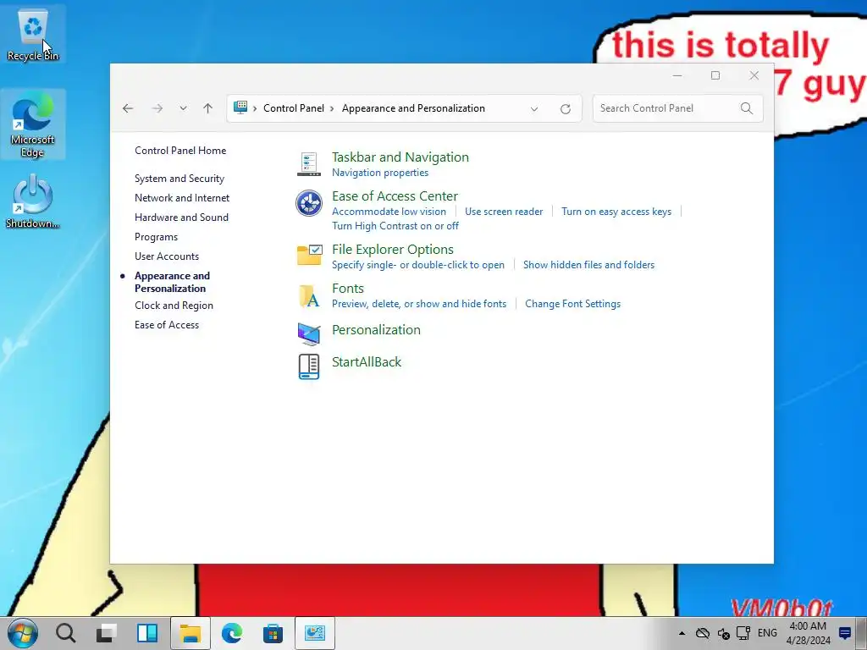Go back with the back arrow
867x650 pixels.
click(128, 108)
